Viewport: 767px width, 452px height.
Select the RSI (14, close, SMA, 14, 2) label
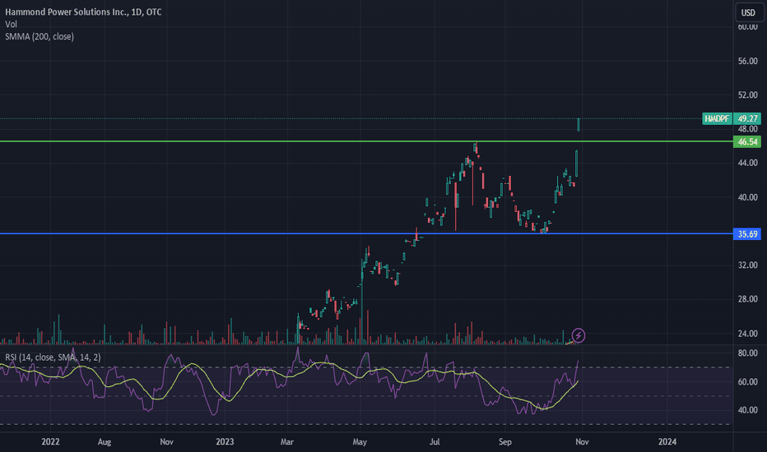coord(53,357)
